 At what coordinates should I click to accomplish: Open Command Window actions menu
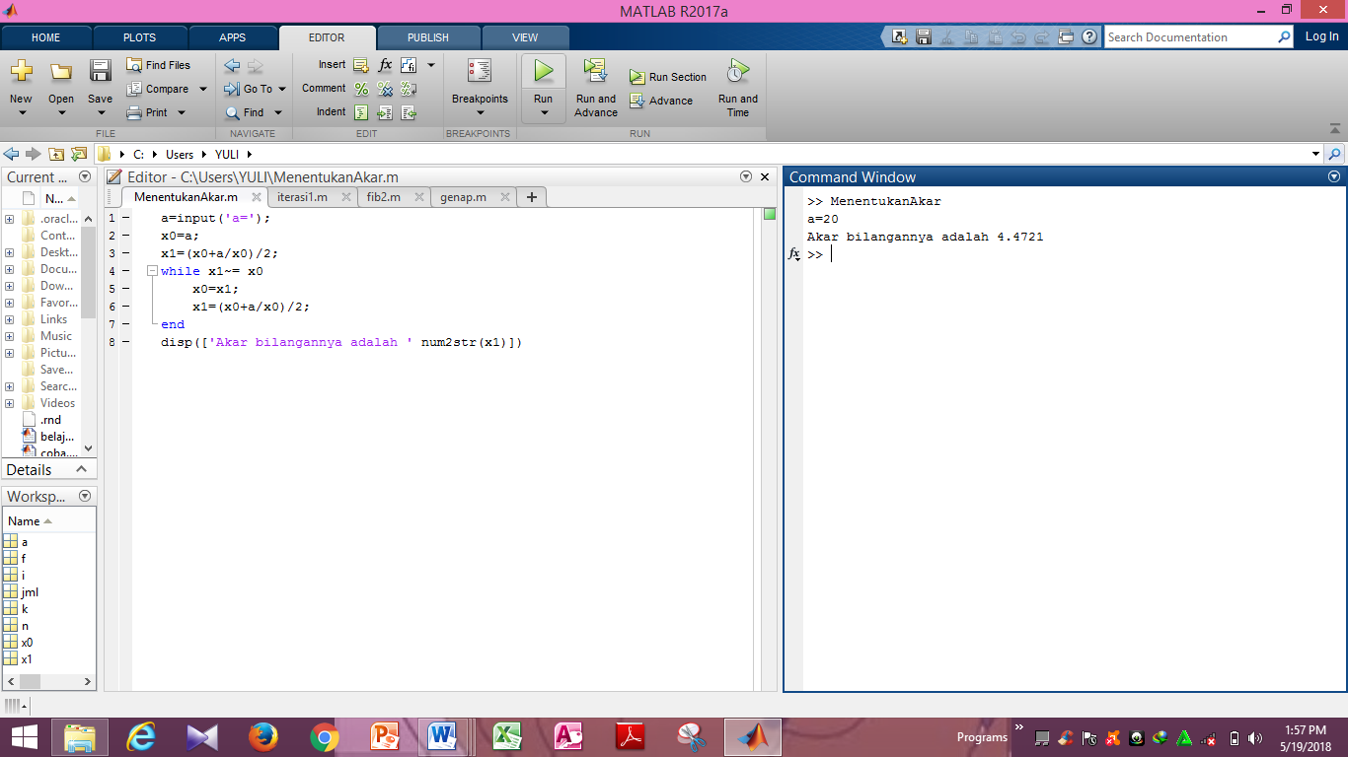pyautogui.click(x=1334, y=177)
